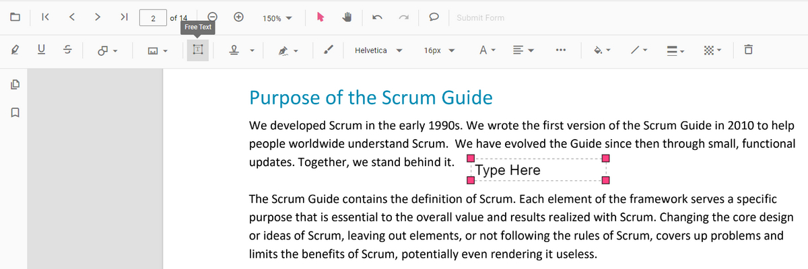Click the Submit Form button

480,18
